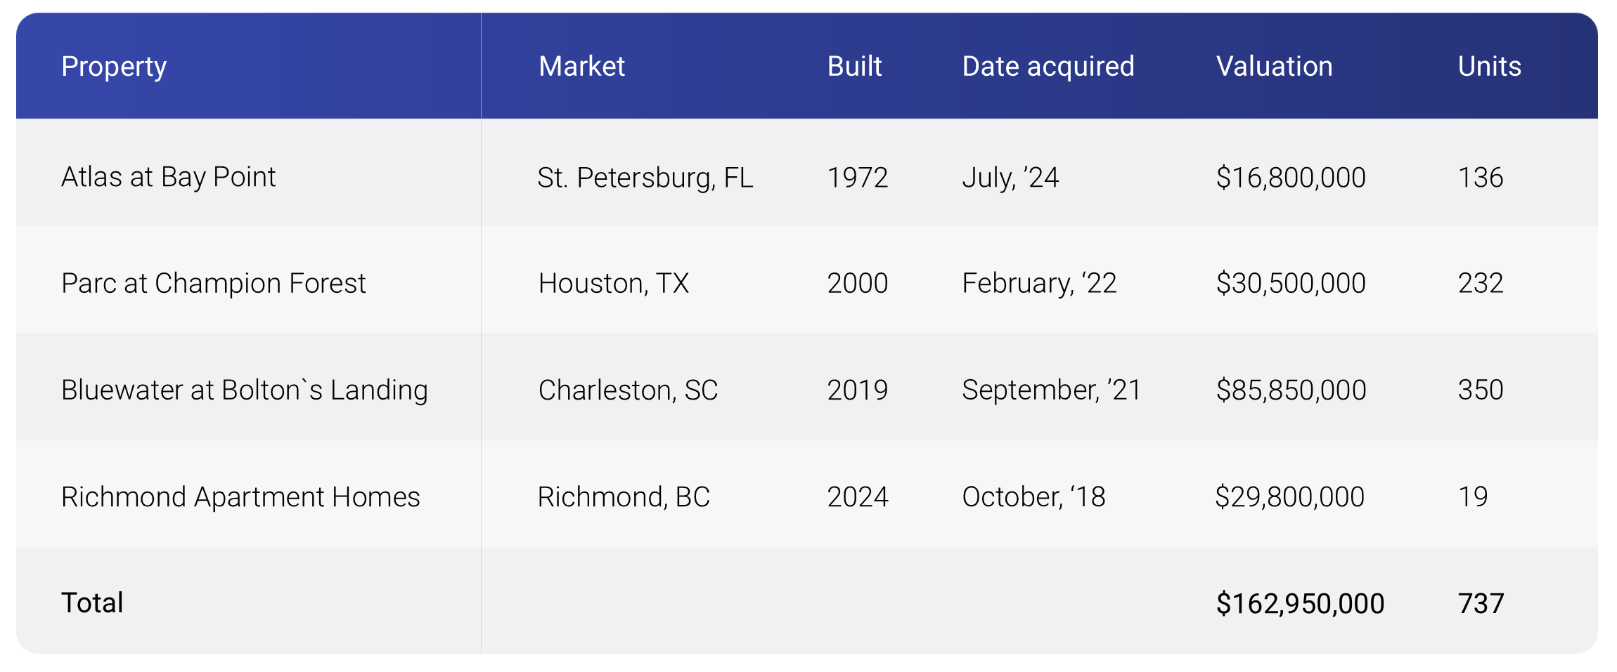Select the Atlas at Bay Point property
Image resolution: width=1617 pixels, height=672 pixels.
click(168, 177)
